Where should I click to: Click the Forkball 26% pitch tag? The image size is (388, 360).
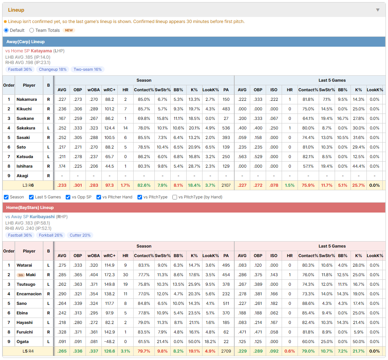(51, 235)
